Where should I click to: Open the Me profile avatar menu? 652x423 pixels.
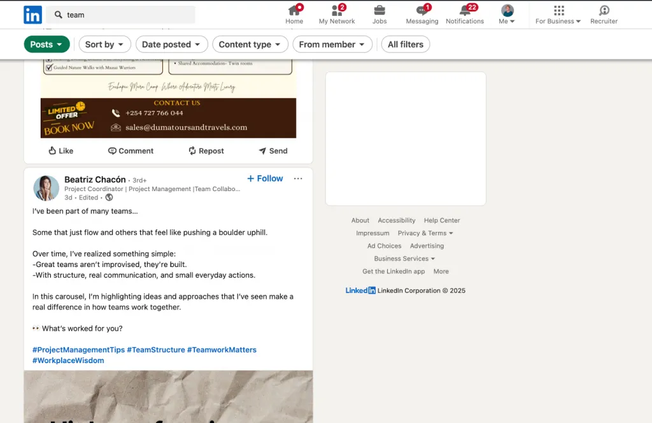507,15
